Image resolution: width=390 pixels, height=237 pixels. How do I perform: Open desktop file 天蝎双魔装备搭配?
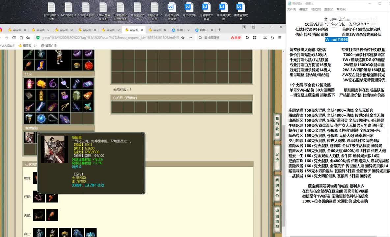[x=103, y=11]
